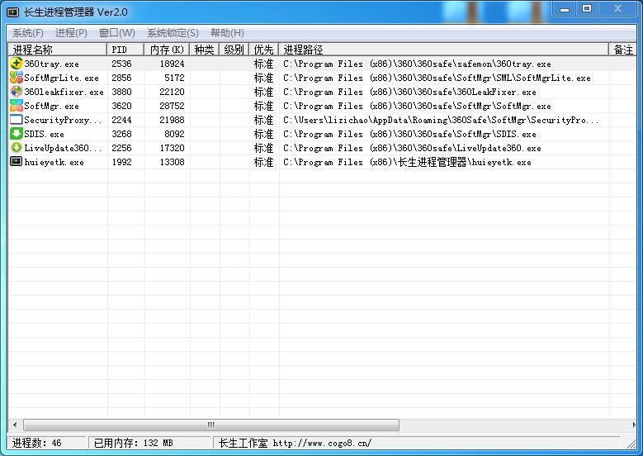
Task: Click the Users\lizichao AppData path
Action: [x=441, y=120]
